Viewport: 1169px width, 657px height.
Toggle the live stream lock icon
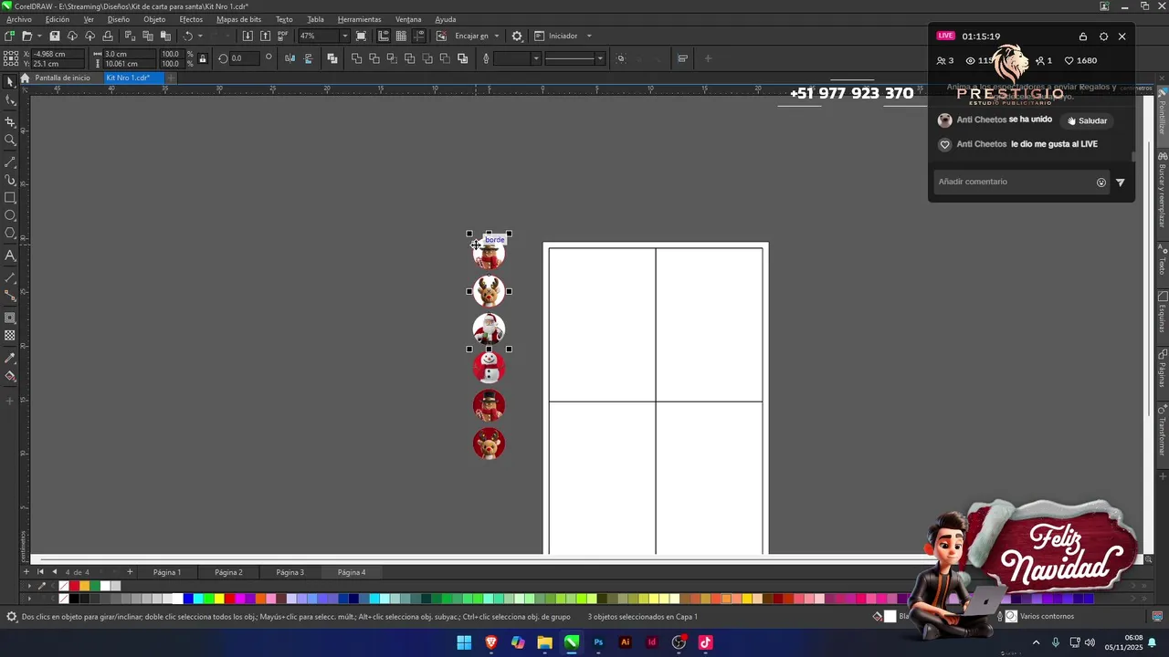click(1083, 36)
